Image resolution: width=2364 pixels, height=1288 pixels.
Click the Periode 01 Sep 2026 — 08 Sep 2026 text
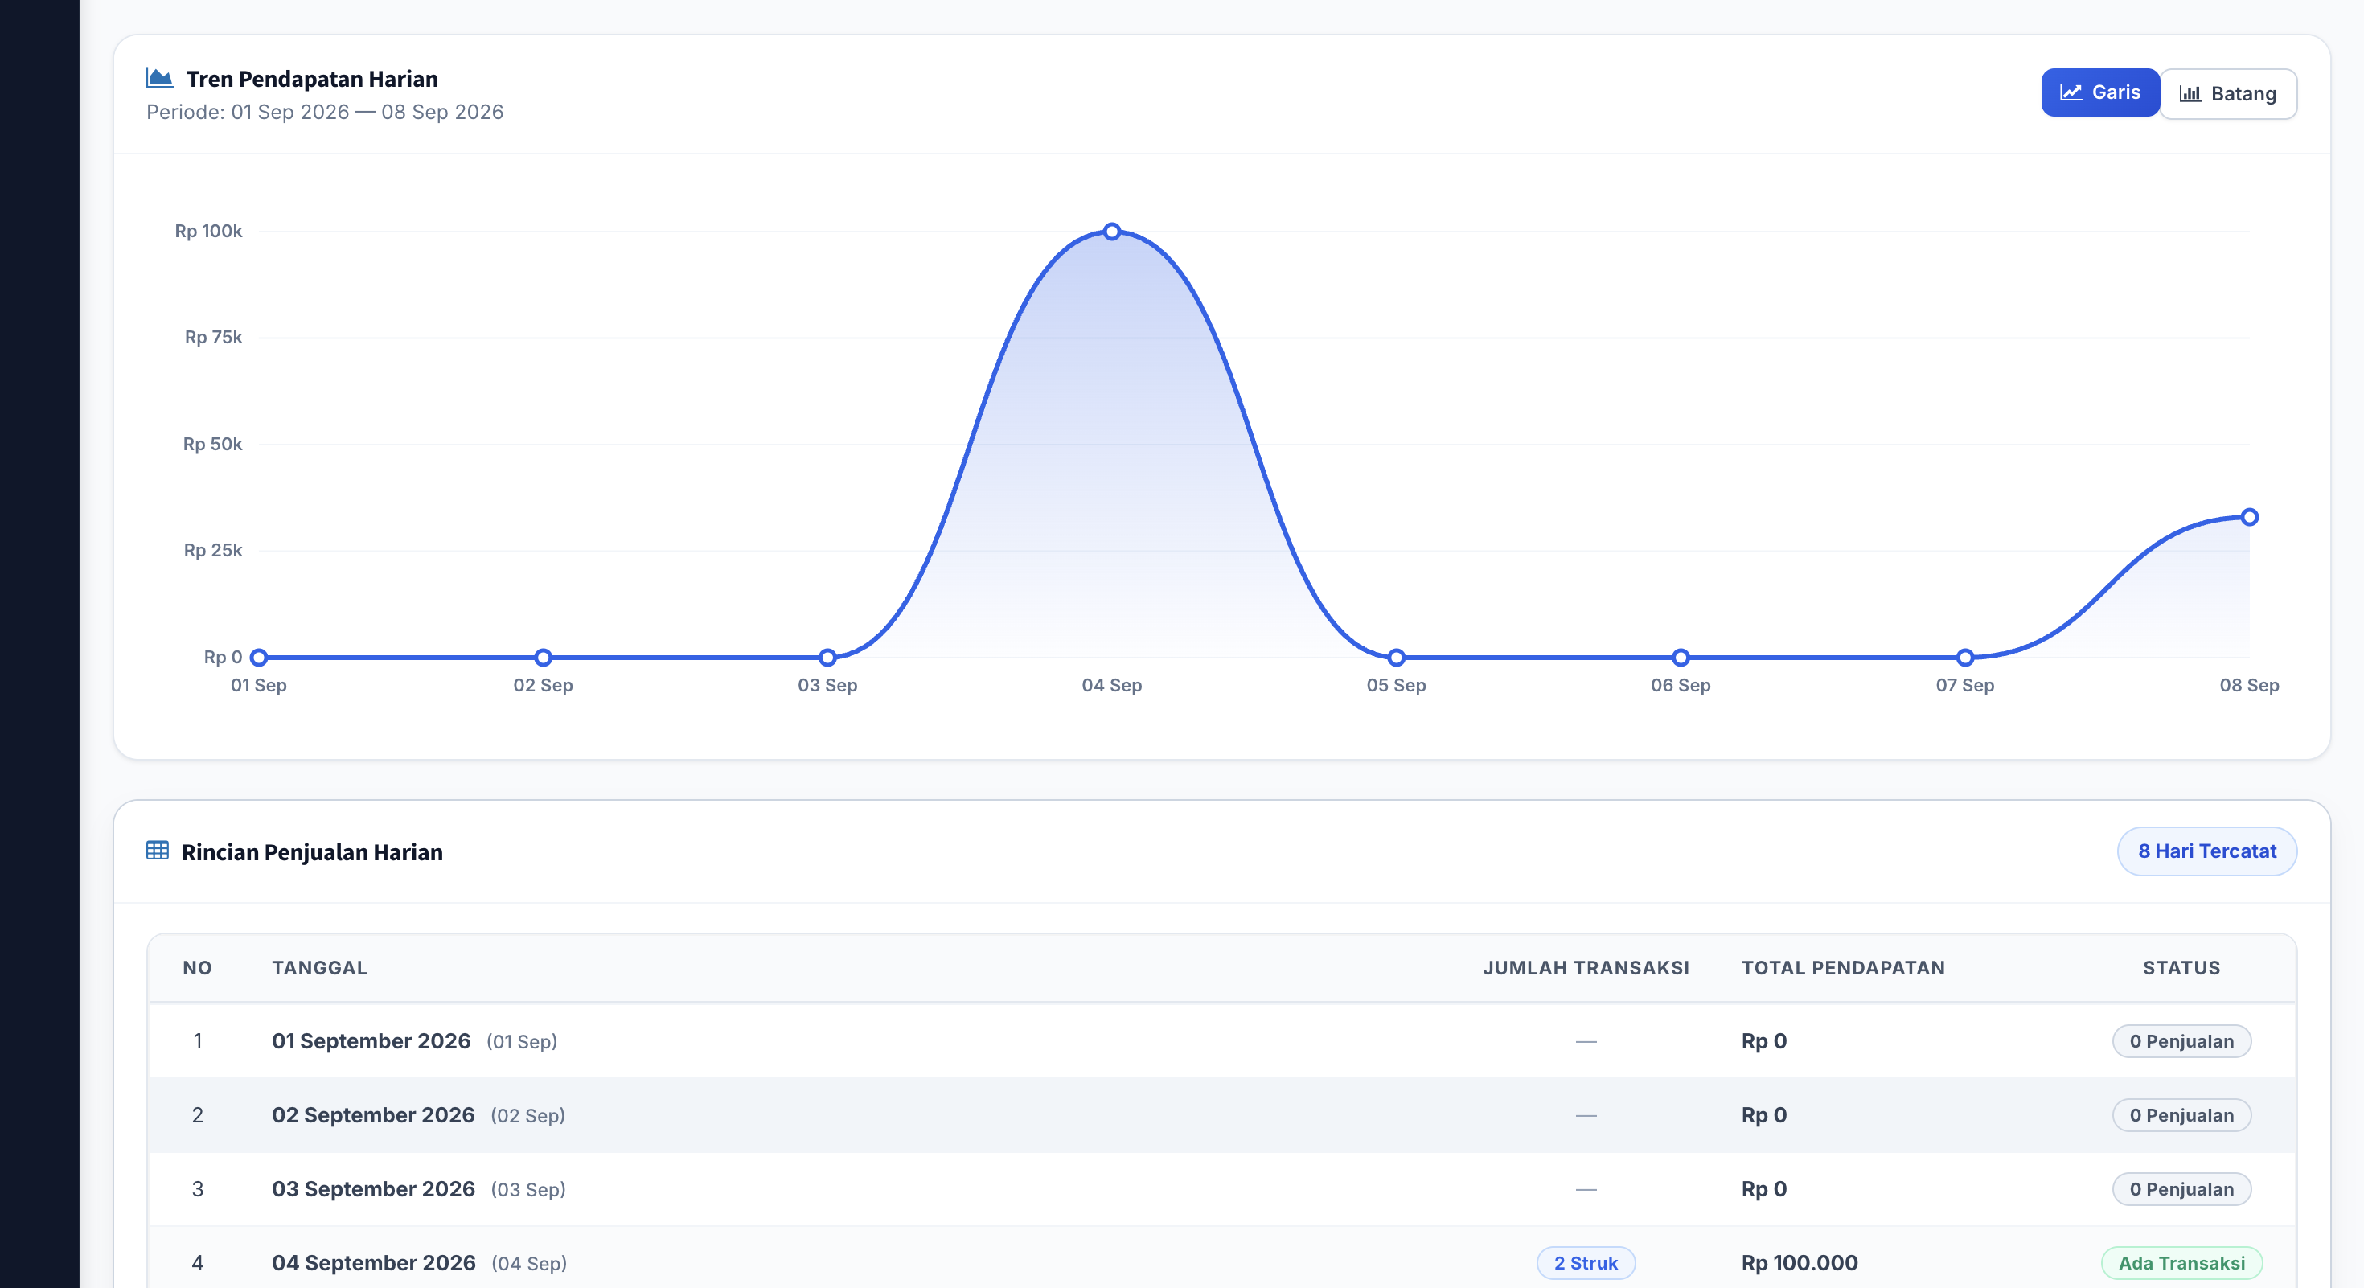[325, 112]
